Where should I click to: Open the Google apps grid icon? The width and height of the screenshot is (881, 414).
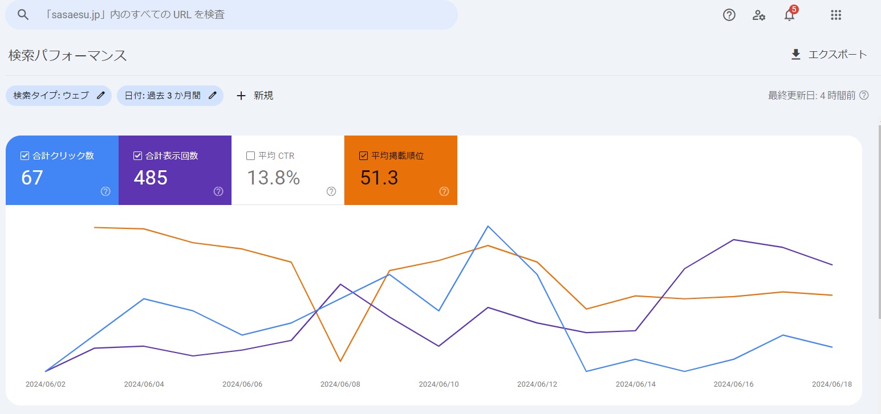point(836,15)
